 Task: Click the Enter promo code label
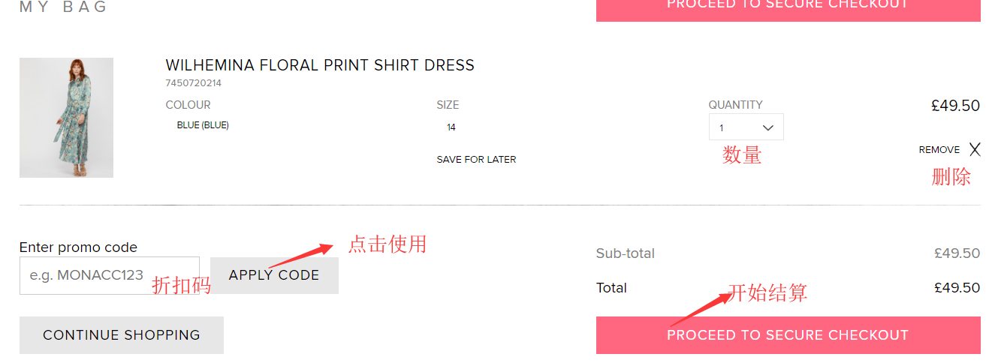pyautogui.click(x=78, y=247)
